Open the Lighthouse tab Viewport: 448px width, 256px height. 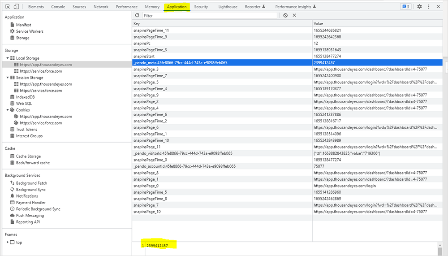(228, 7)
